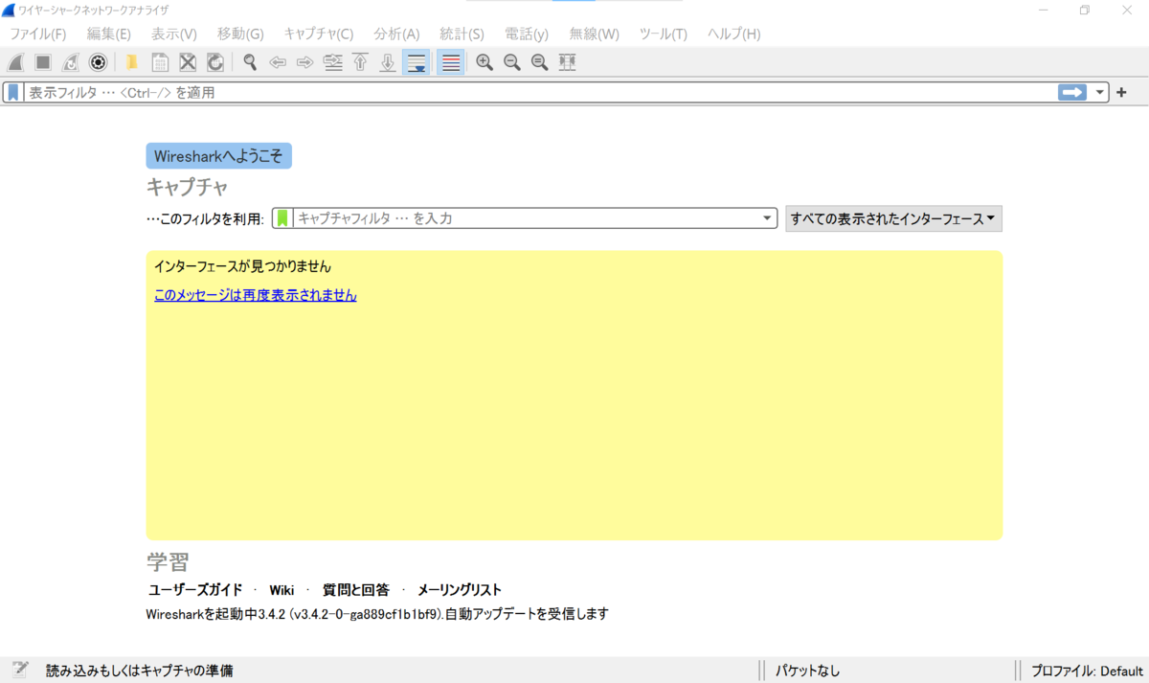Image resolution: width=1149 pixels, height=683 pixels.
Task: Go to previous packet left arrow
Action: [278, 62]
